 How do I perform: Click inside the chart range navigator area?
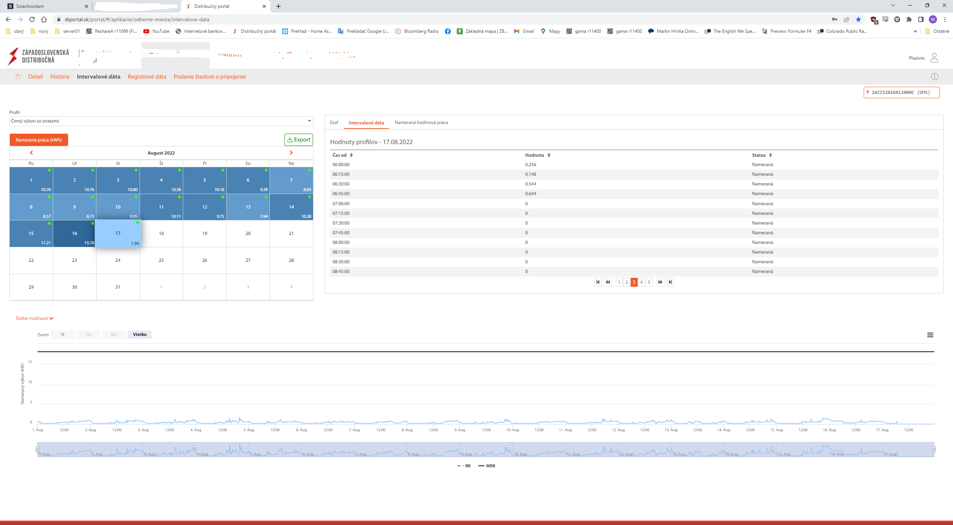tap(486, 449)
